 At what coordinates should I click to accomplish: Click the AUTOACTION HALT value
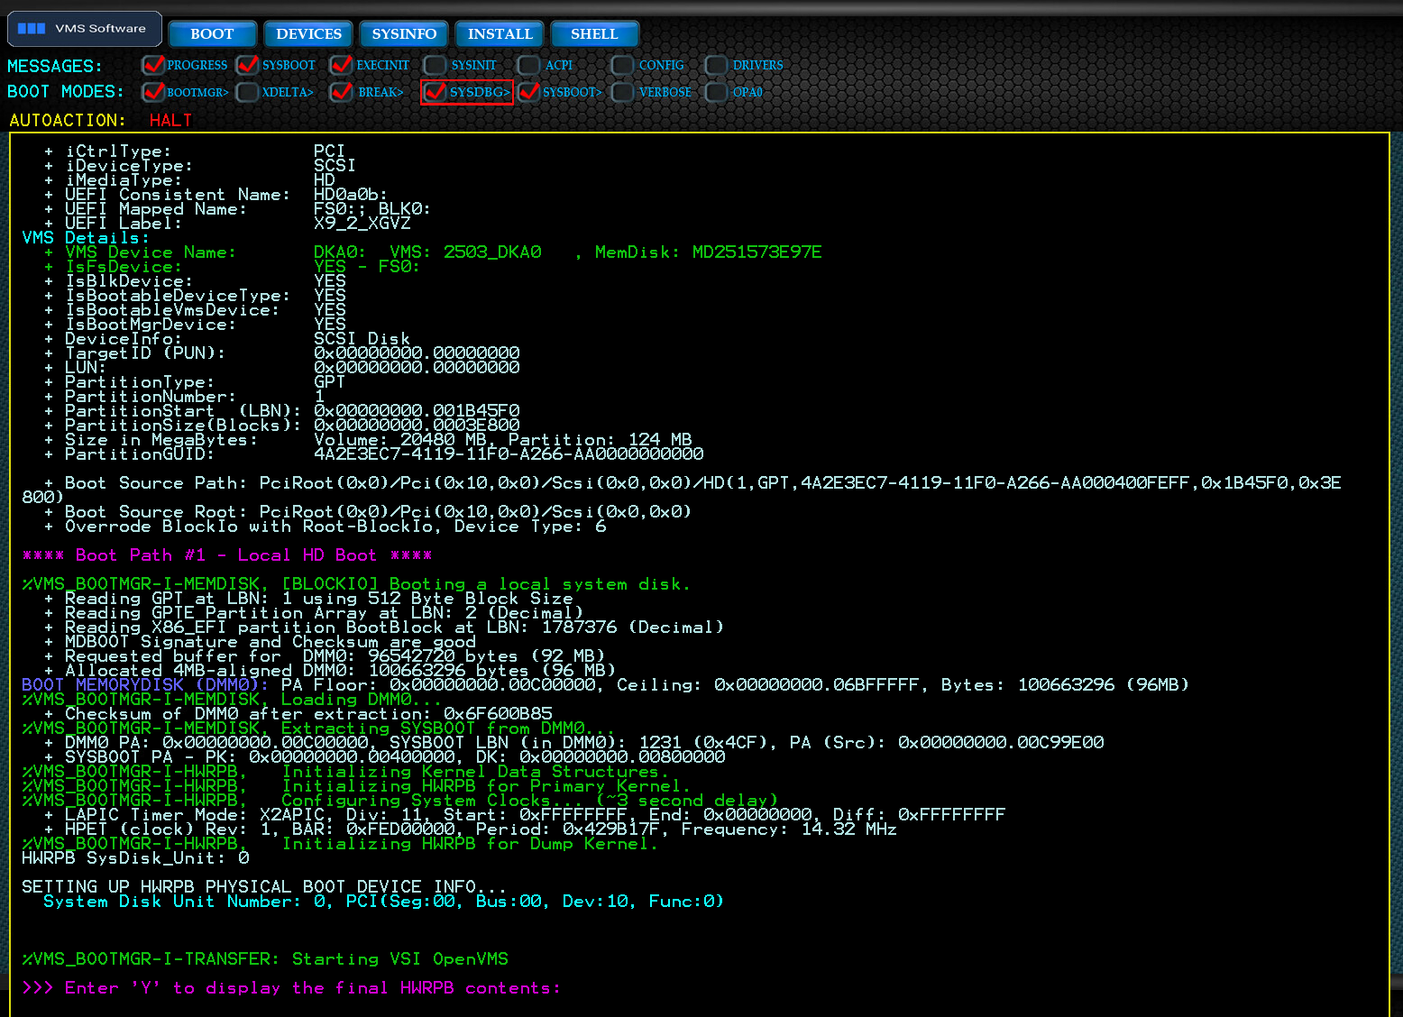pyautogui.click(x=170, y=120)
